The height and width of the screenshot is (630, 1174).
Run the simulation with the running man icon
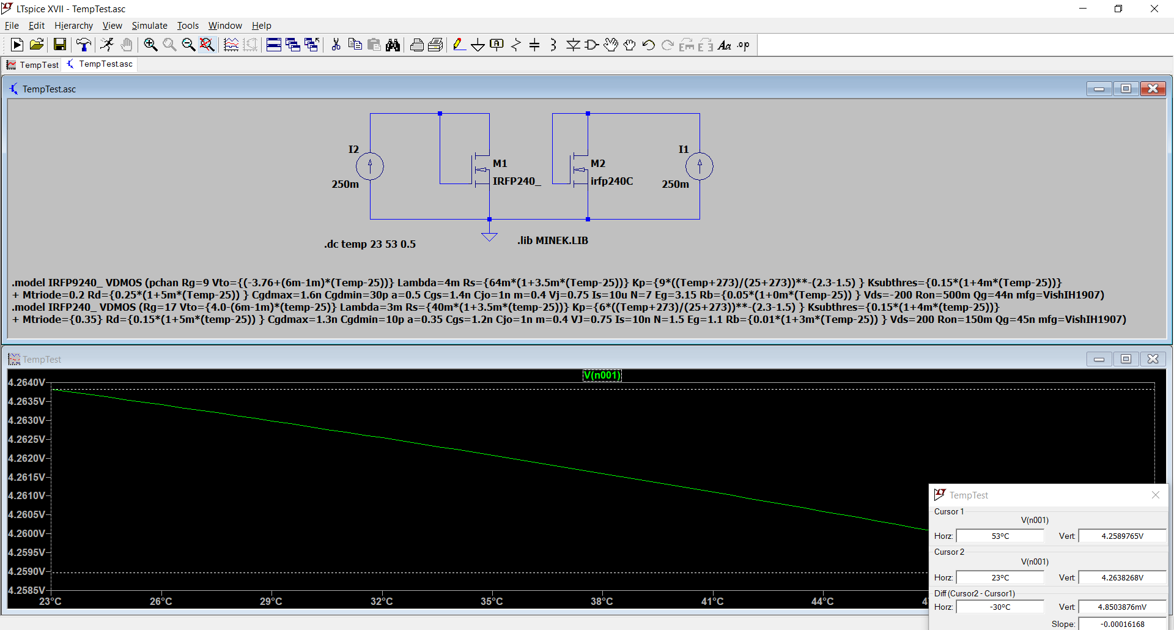(x=107, y=45)
